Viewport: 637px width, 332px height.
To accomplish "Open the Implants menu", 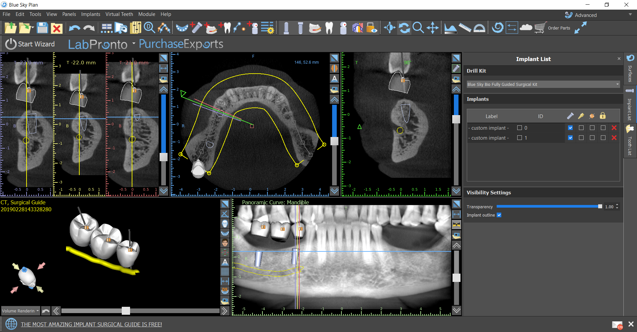I will [x=91, y=14].
